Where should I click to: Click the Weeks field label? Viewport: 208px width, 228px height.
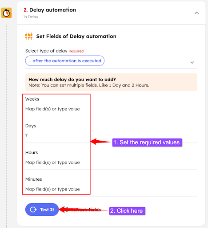pos(32,99)
